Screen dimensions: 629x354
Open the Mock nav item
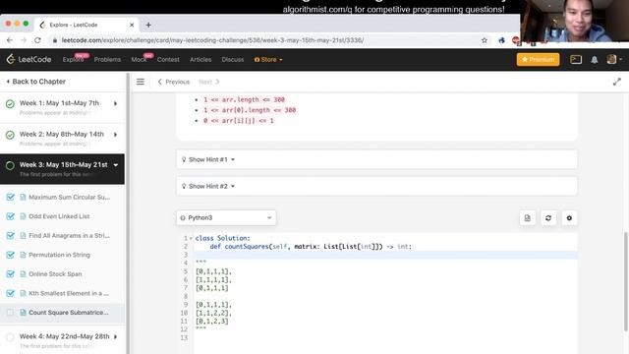(x=139, y=59)
